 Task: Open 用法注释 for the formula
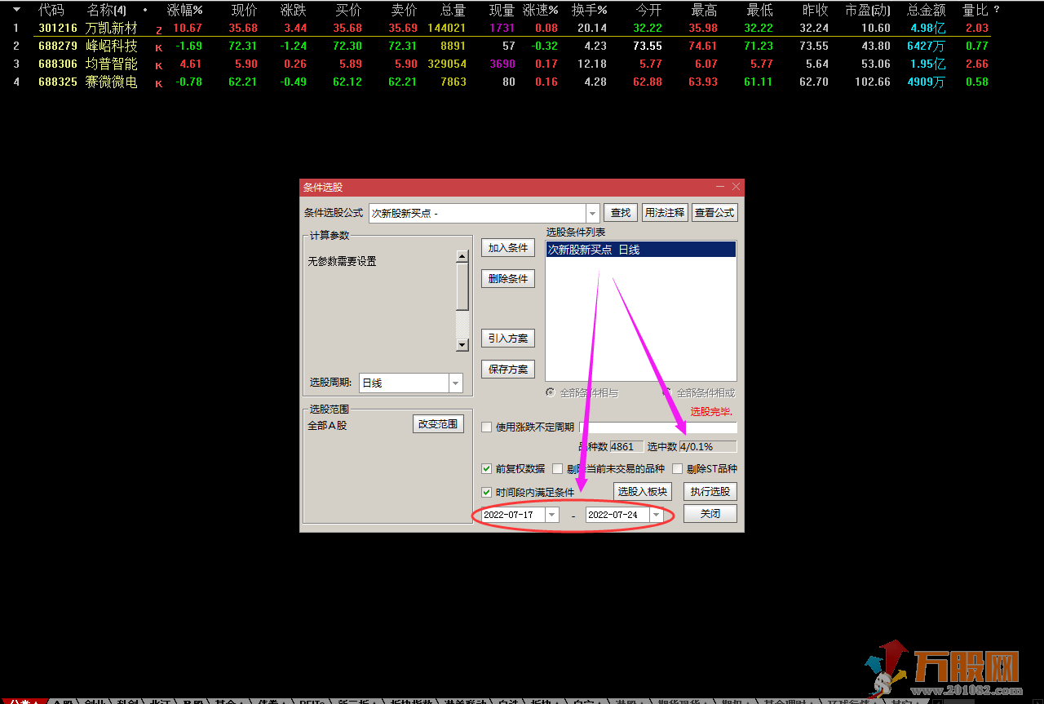pos(665,213)
